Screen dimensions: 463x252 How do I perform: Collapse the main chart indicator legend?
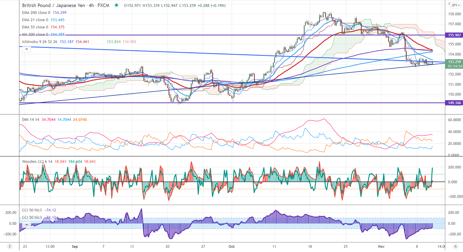point(26,49)
